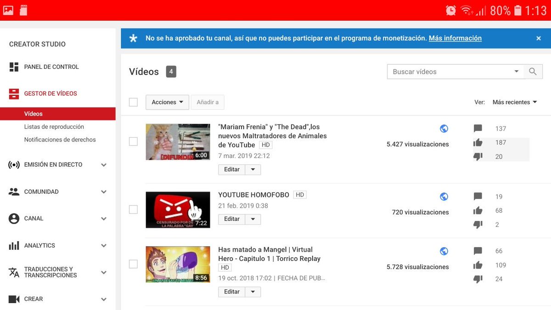This screenshot has width=551, height=310.
Task: Click the Canal account icon
Action: 14,219
